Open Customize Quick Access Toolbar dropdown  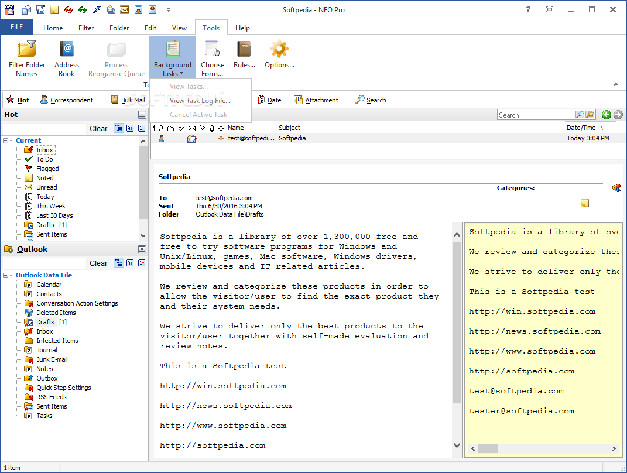click(x=169, y=10)
